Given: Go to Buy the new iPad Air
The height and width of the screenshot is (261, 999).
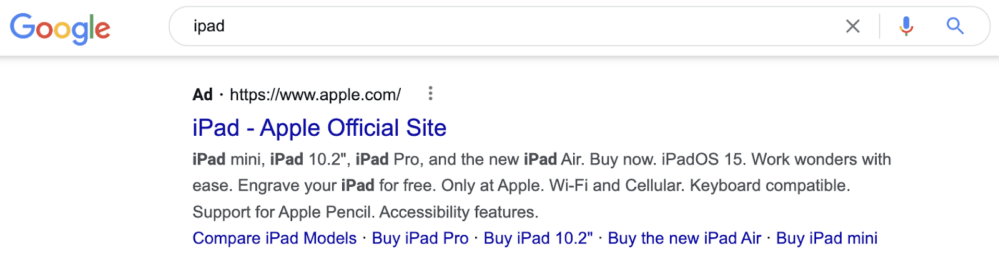Looking at the screenshot, I should pyautogui.click(x=684, y=238).
